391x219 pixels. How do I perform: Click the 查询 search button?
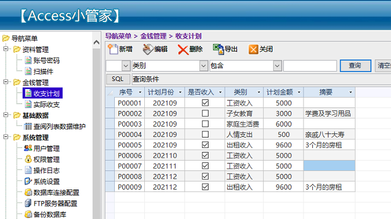[x=355, y=66]
